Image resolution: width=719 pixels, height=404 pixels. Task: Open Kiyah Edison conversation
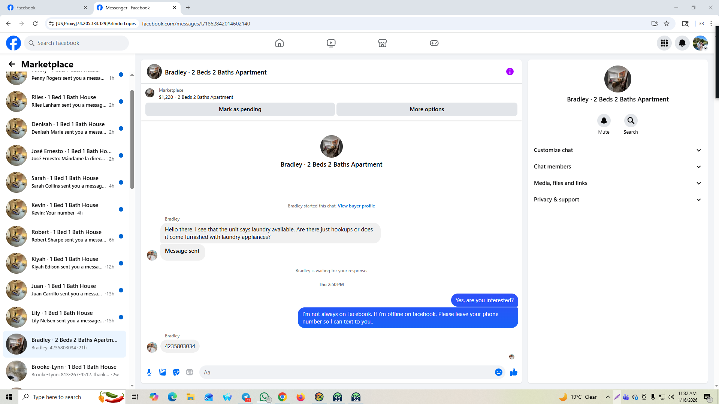point(64,263)
